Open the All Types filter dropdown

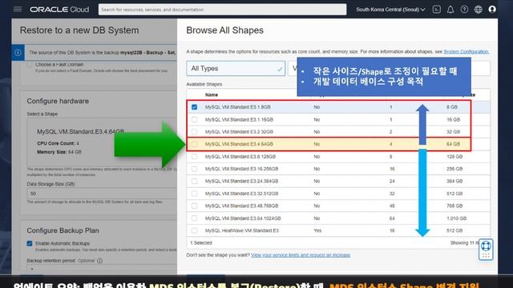coord(236,69)
